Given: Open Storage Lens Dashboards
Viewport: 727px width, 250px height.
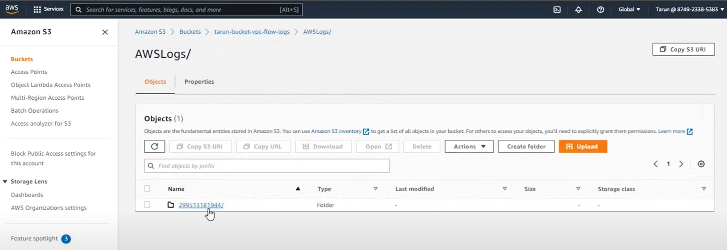Looking at the screenshot, I should pos(27,195).
